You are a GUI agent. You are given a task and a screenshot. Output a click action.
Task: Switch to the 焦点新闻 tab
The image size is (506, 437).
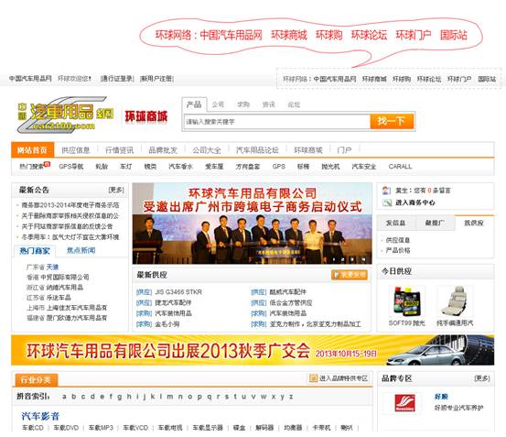81,250
